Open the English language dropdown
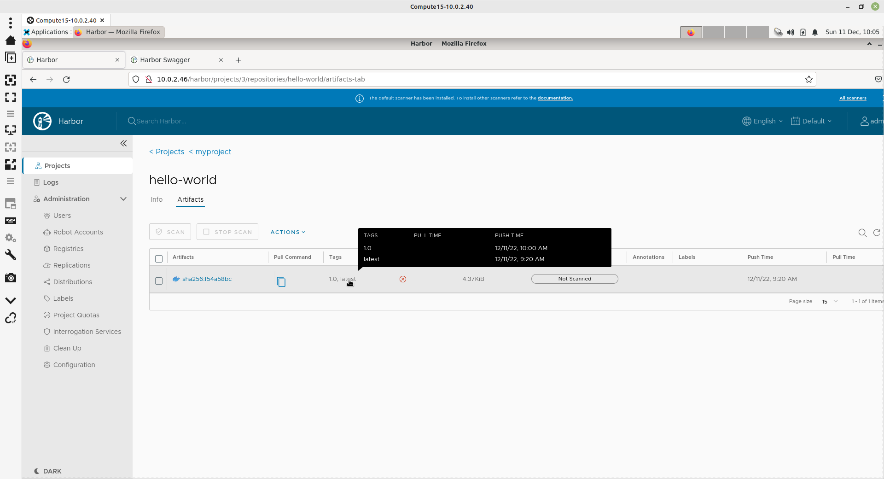The width and height of the screenshot is (884, 479). [762, 121]
